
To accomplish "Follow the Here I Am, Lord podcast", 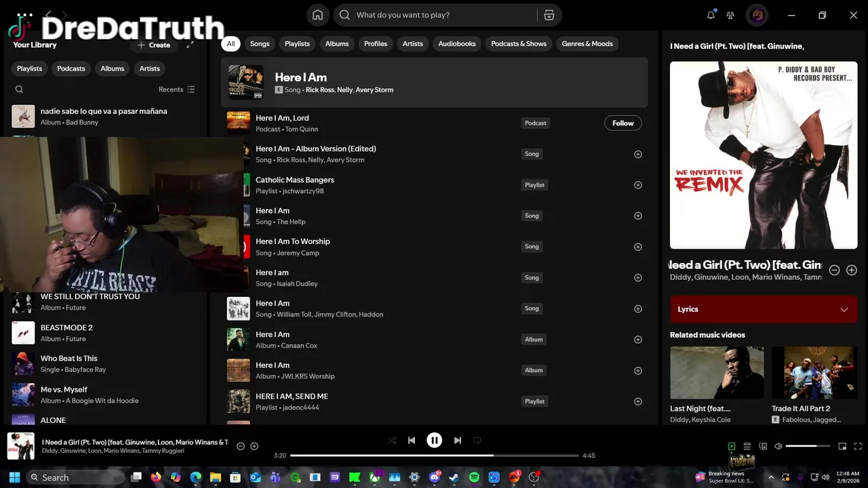I will (623, 123).
